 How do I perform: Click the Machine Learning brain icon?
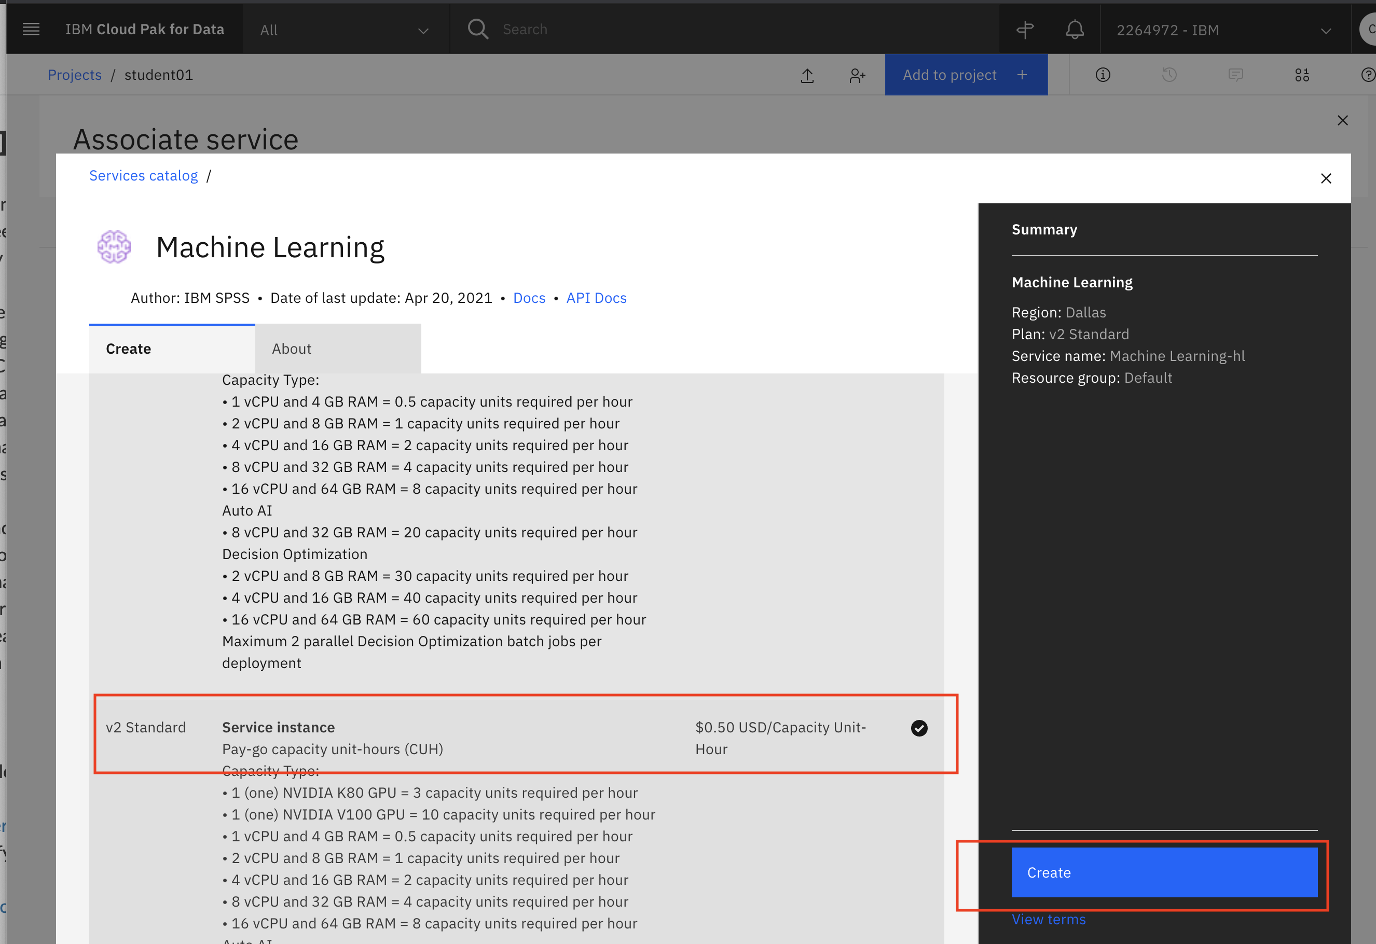(x=114, y=247)
